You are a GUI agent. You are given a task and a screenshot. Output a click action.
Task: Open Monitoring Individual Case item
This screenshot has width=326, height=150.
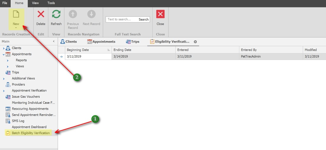point(33,103)
